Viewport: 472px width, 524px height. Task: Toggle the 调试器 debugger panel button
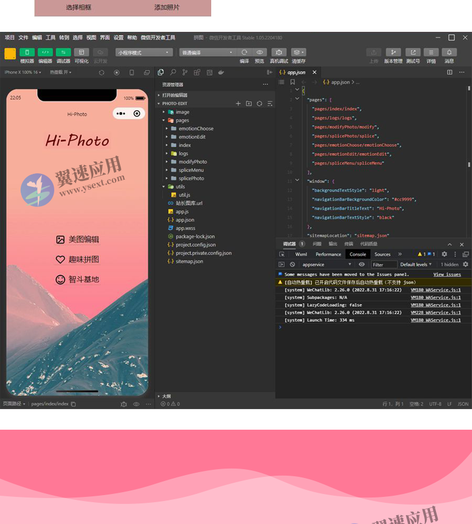point(63,52)
